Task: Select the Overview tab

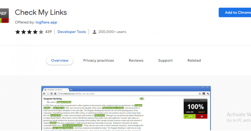Action: (x=59, y=61)
